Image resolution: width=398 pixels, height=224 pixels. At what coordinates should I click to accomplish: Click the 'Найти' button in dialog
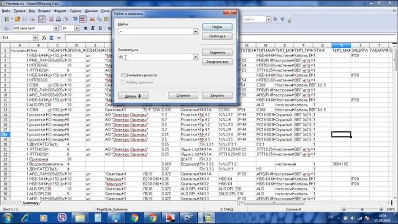pos(217,27)
